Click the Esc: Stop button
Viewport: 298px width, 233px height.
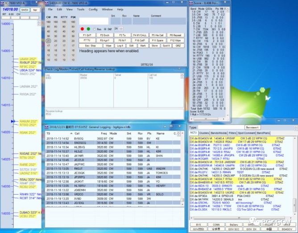(91, 46)
